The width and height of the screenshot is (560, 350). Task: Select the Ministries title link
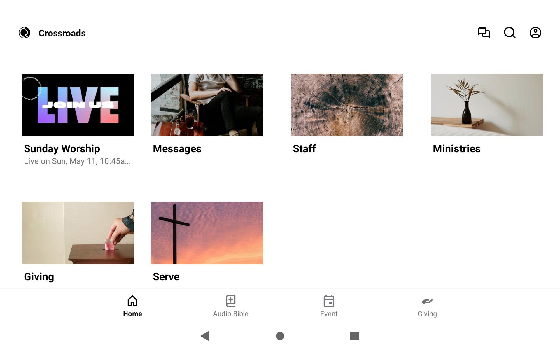click(x=456, y=149)
